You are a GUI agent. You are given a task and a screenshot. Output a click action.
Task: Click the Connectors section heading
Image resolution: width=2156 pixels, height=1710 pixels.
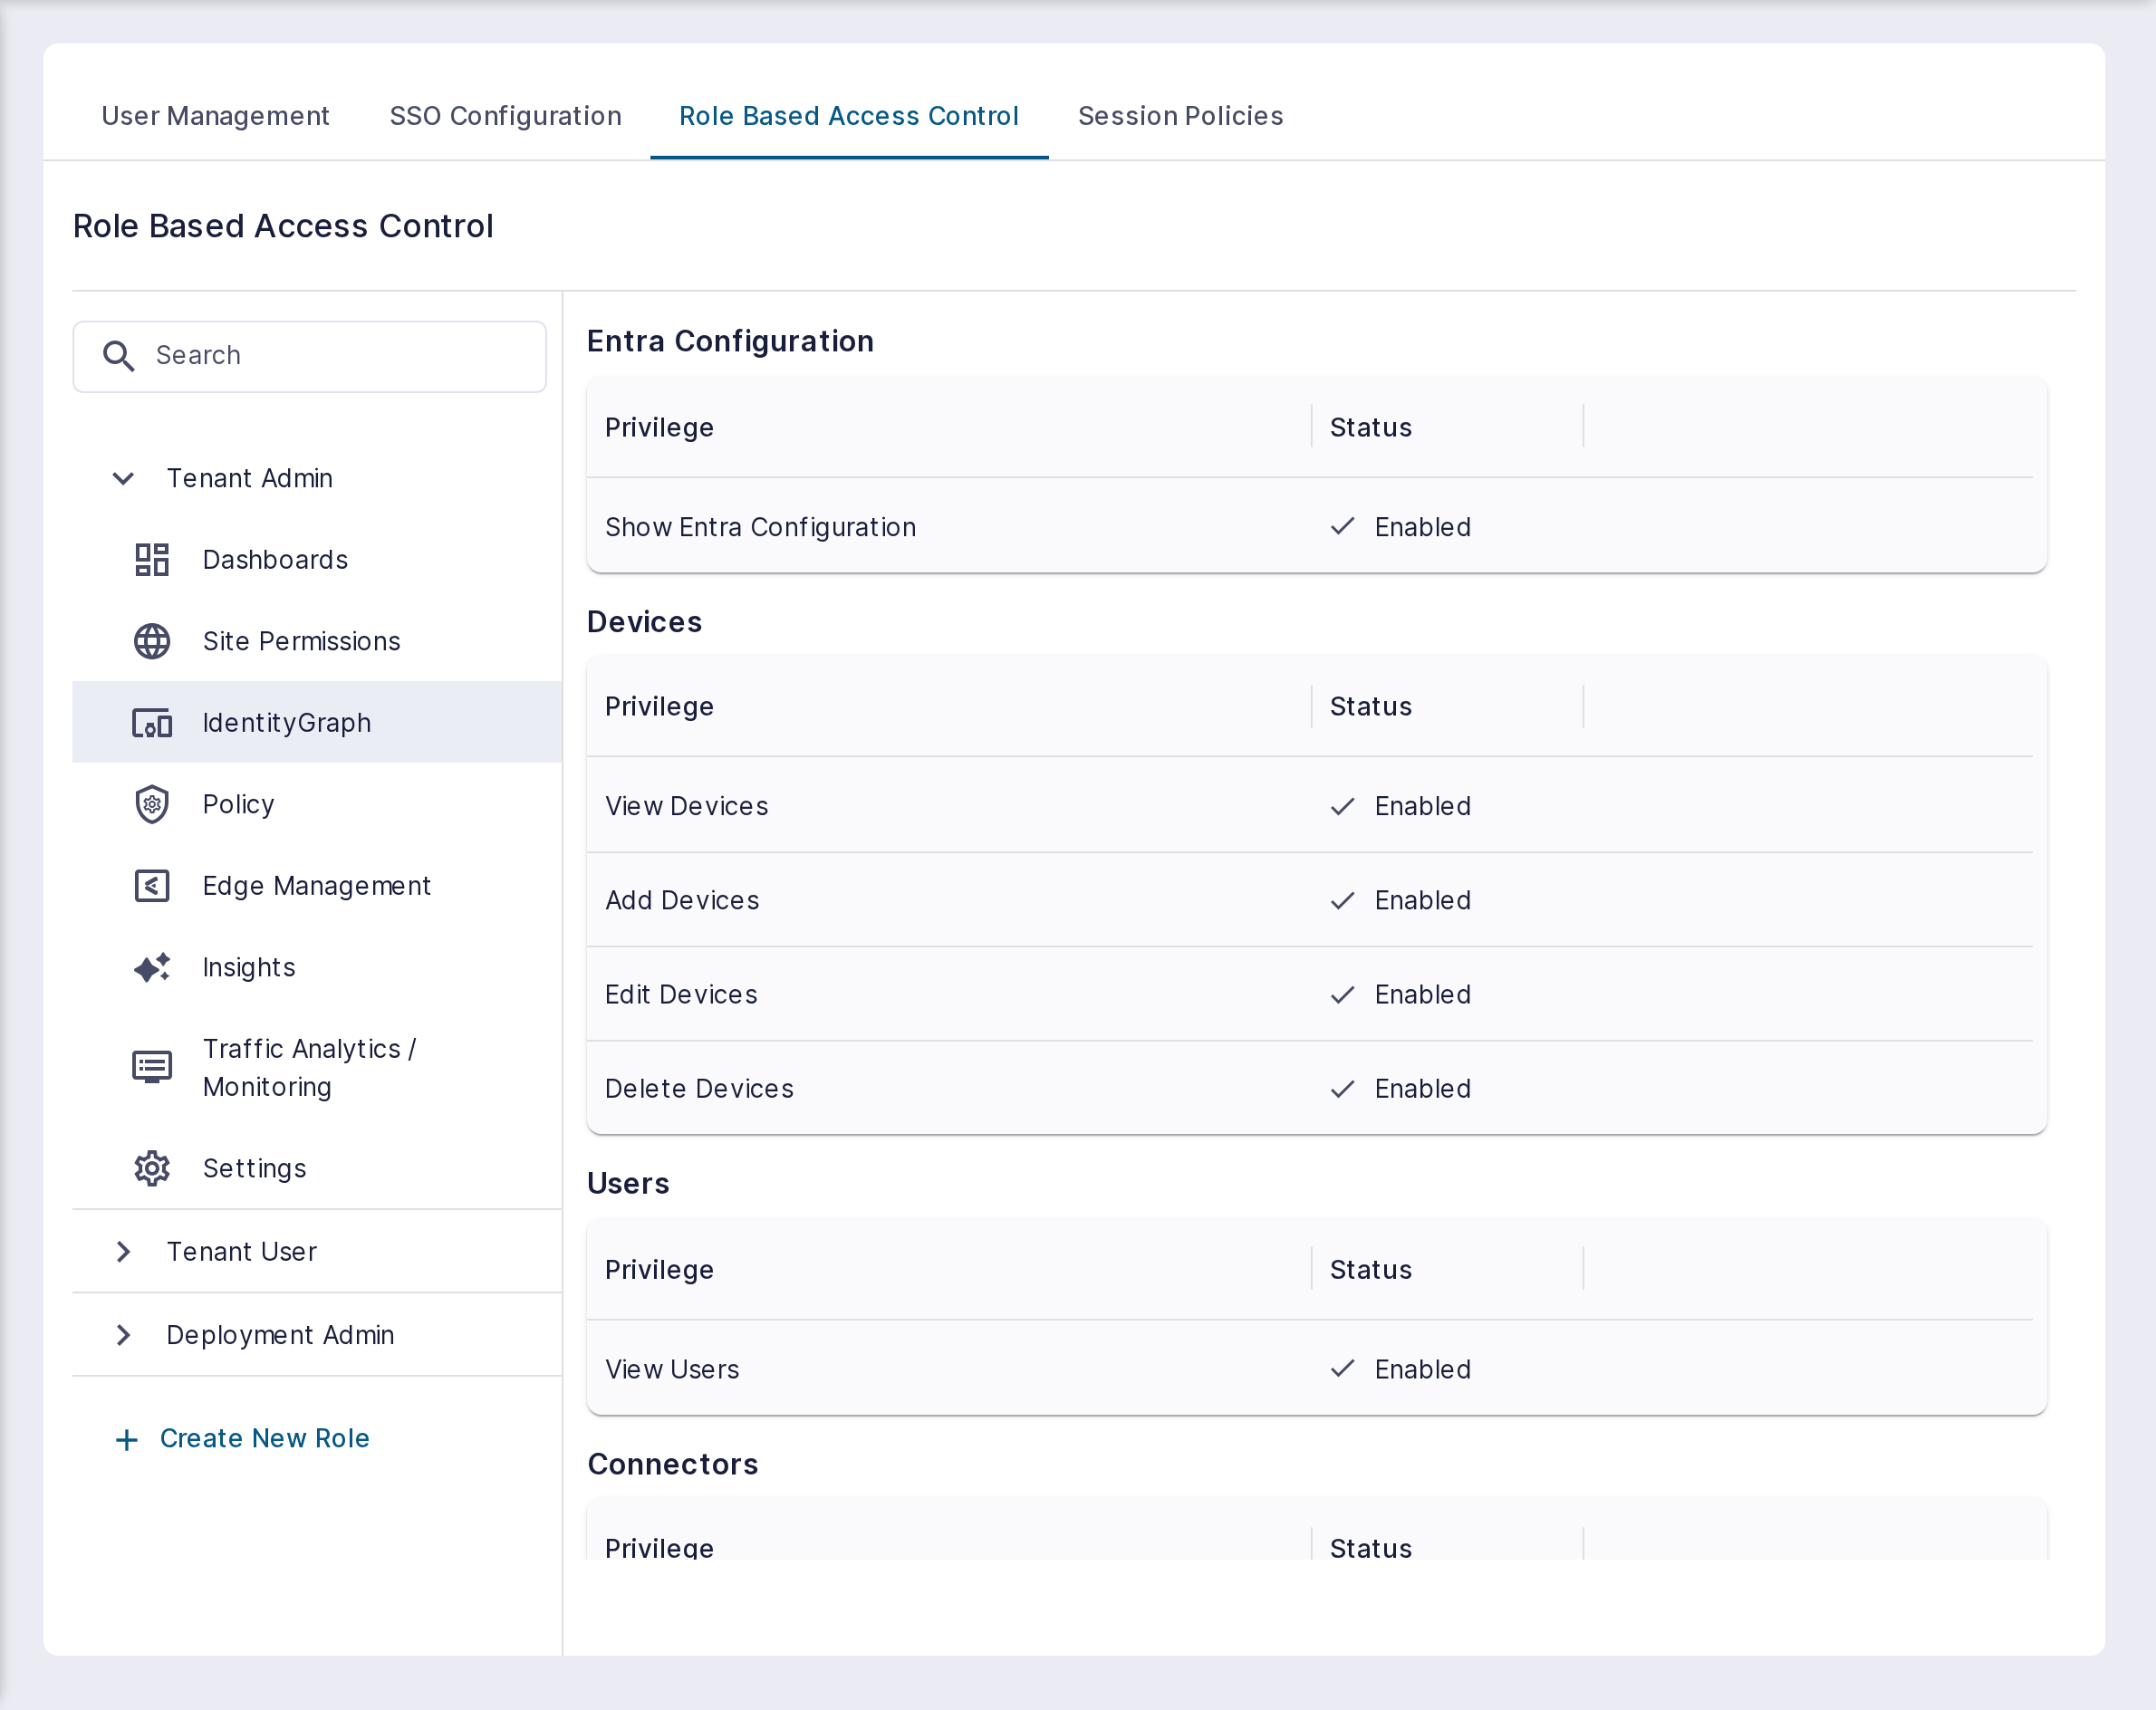coord(672,1464)
